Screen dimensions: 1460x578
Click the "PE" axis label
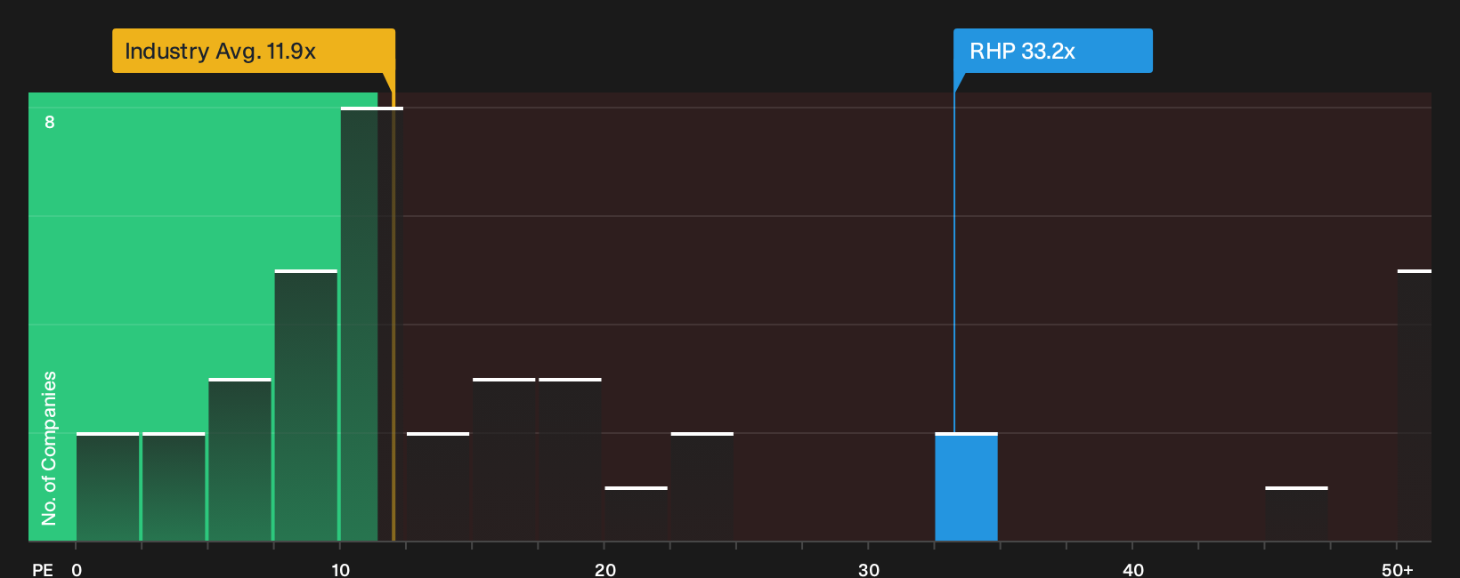pos(43,569)
